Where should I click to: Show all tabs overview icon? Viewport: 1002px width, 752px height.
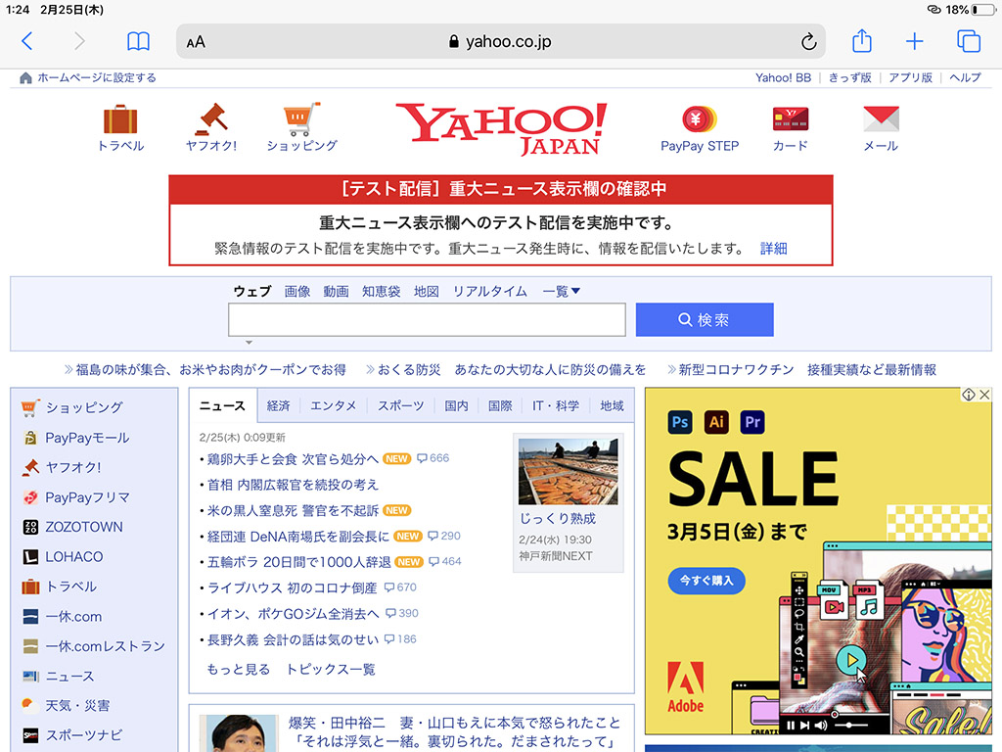[968, 41]
